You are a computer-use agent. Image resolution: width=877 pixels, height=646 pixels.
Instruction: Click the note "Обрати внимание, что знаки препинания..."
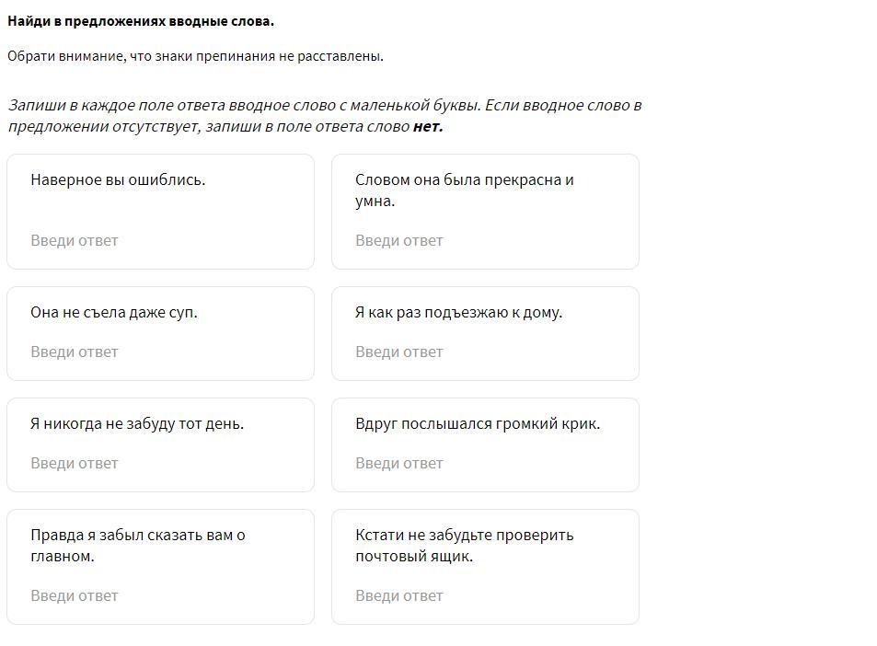(195, 56)
